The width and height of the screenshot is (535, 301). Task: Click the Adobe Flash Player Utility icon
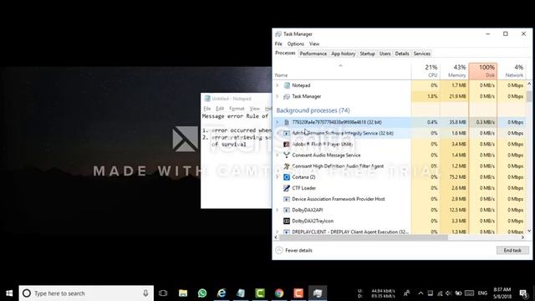pyautogui.click(x=287, y=144)
